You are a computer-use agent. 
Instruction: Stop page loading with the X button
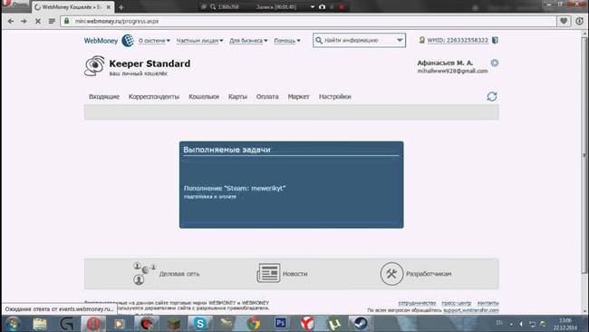[38, 22]
